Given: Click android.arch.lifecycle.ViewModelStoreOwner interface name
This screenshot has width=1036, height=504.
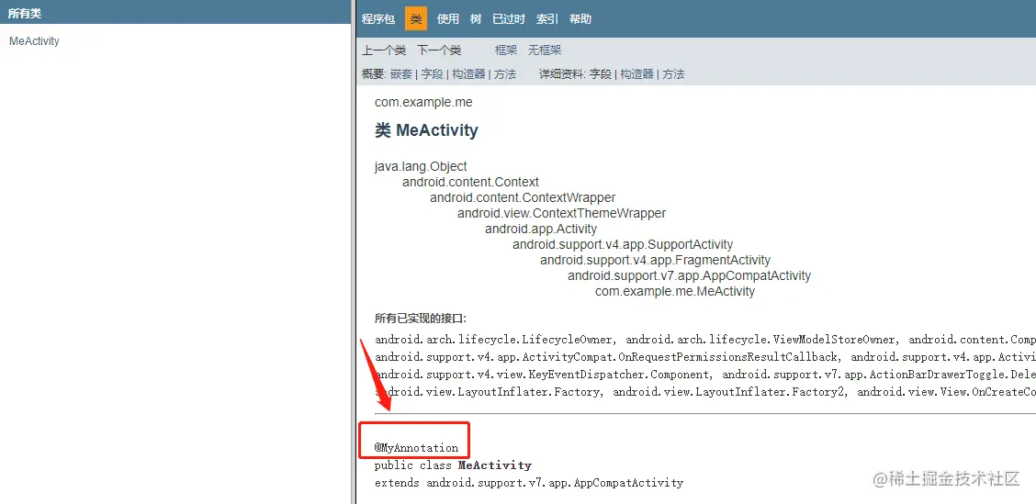Looking at the screenshot, I should coord(760,341).
